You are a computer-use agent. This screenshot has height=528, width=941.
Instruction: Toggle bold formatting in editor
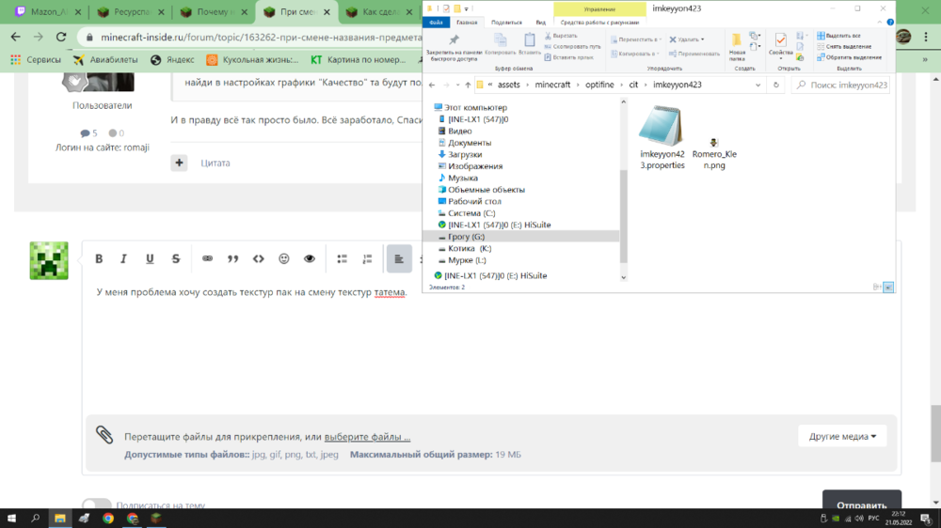coord(99,259)
